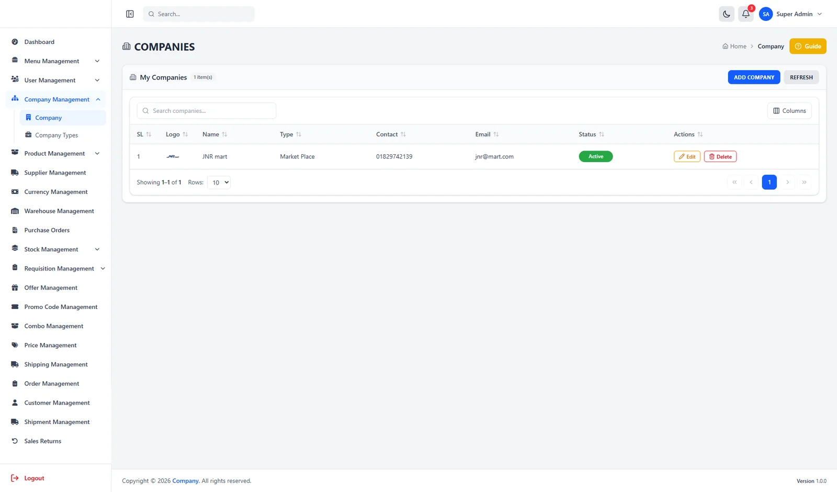Open the Columns visibility menu
837x492 pixels.
click(789, 111)
